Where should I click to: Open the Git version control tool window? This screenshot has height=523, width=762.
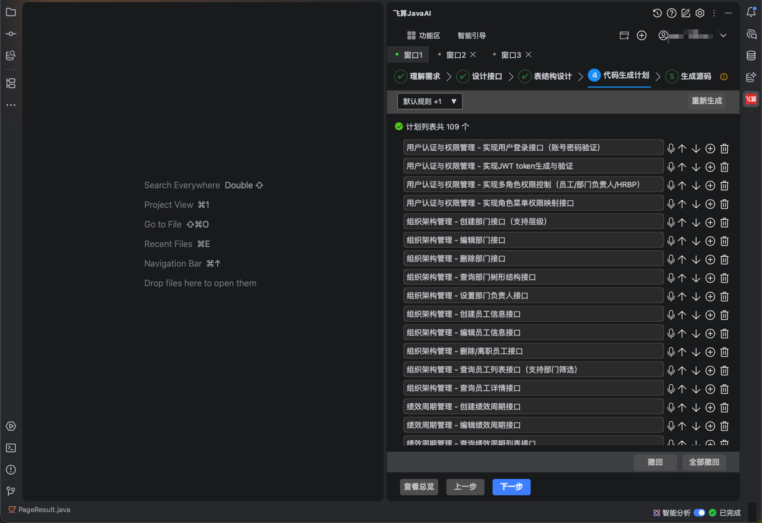pos(11,491)
